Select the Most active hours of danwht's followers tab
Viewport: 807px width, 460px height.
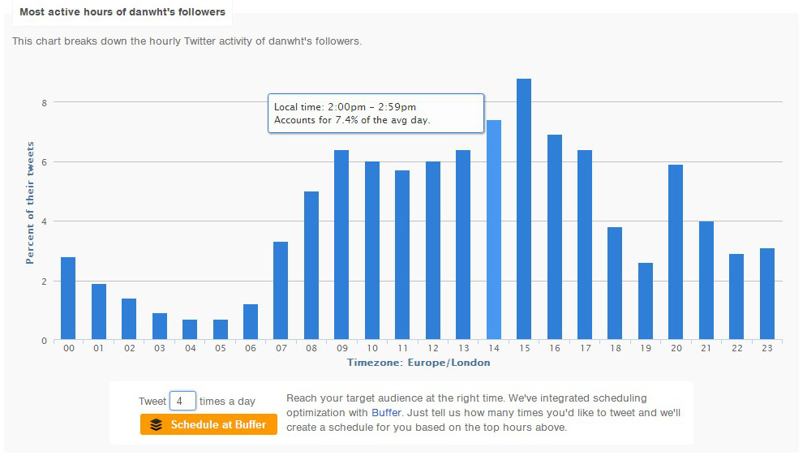click(x=122, y=12)
